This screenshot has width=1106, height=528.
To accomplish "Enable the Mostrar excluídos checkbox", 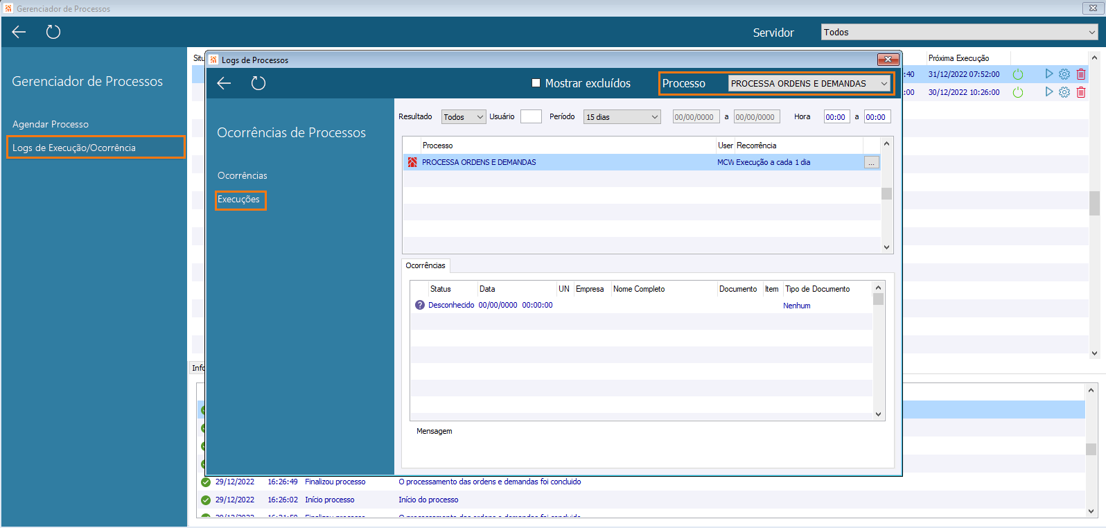I will tap(536, 83).
